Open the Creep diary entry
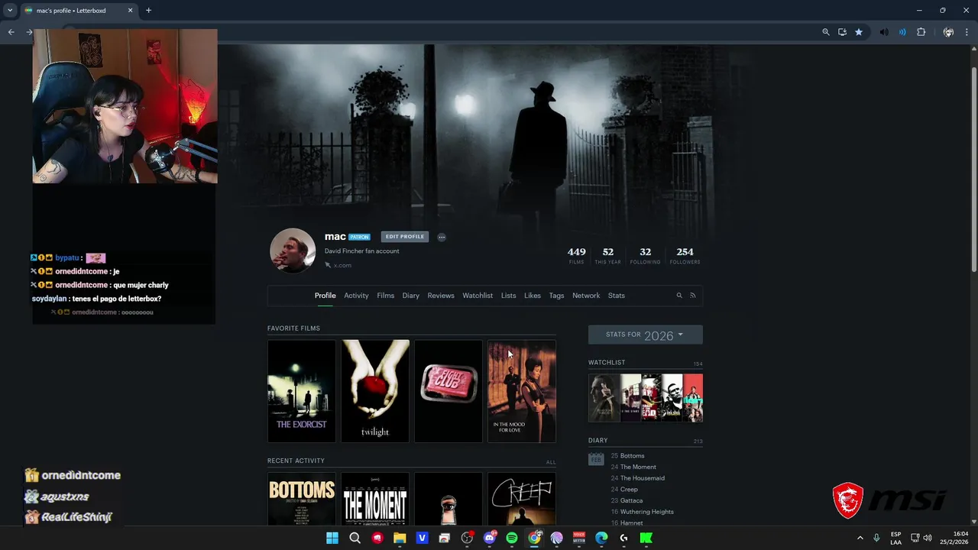 click(629, 489)
